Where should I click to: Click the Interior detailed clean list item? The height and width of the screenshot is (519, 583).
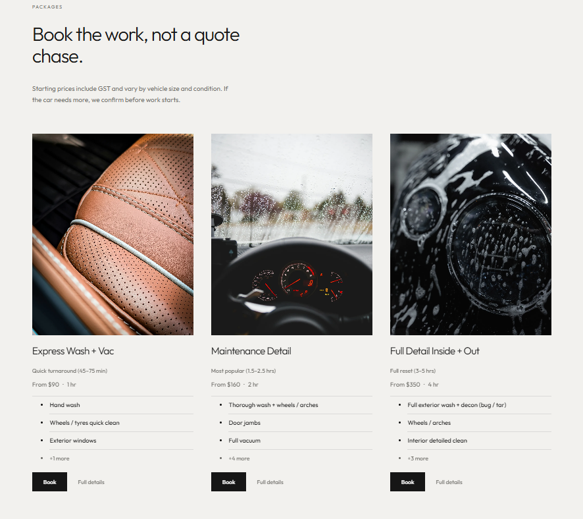click(x=437, y=441)
